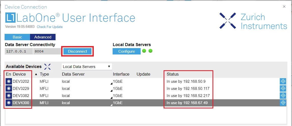The image size is (292, 126).
Task: Click the locate icon for DEV3229
Action: (x=283, y=88)
